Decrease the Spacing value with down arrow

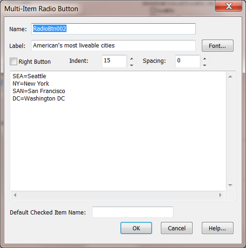coord(205,65)
